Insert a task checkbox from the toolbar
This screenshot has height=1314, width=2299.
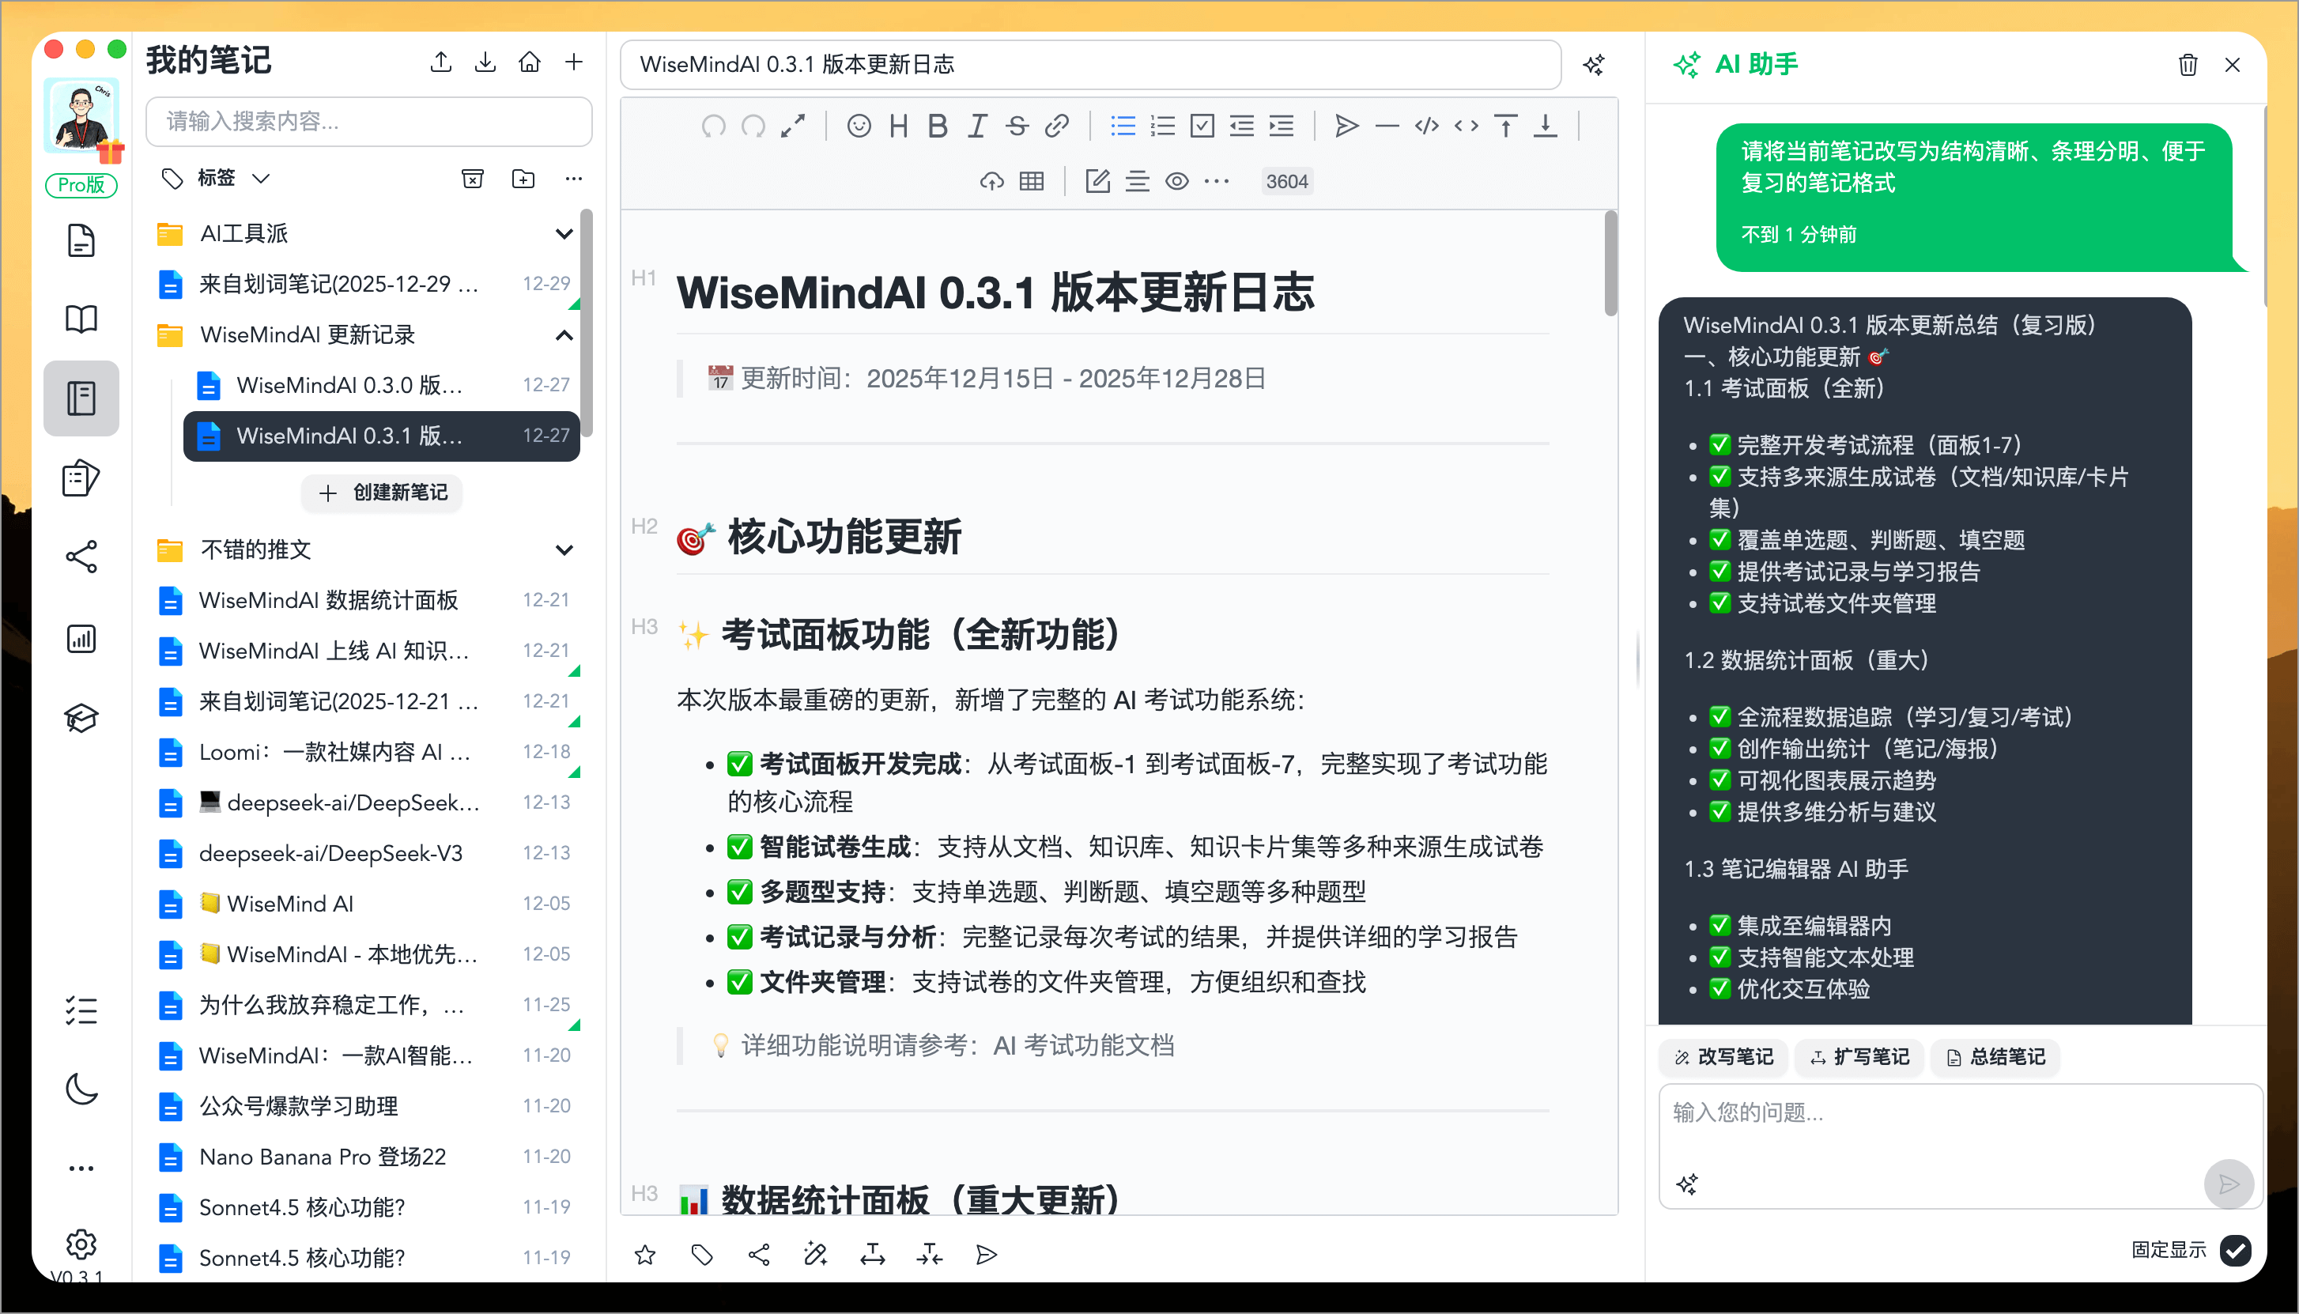[x=1202, y=126]
